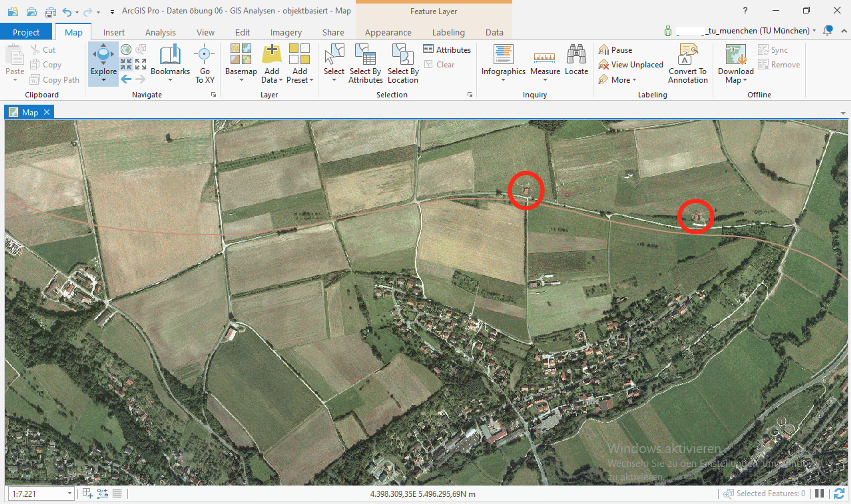Click the New Project icon in title bar
The height and width of the screenshot is (504, 851).
[x=13, y=12]
